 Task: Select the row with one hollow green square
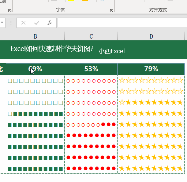point(35,114)
